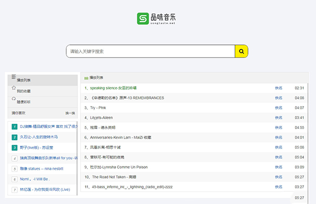Image resolution: width=316 pixels, height=204 pixels.
Task: Focus the keyword search input field
Action: pos(151,51)
